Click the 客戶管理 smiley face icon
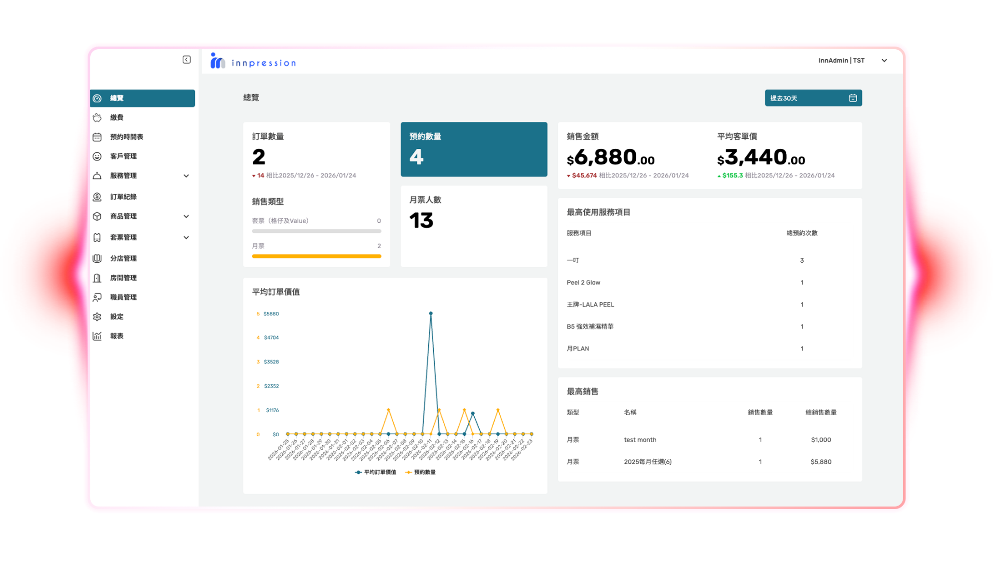 [97, 156]
